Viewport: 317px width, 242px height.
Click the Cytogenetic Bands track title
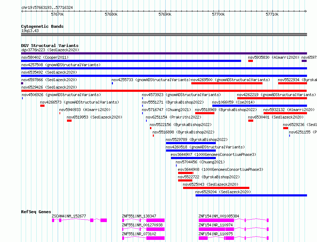(x=42, y=26)
